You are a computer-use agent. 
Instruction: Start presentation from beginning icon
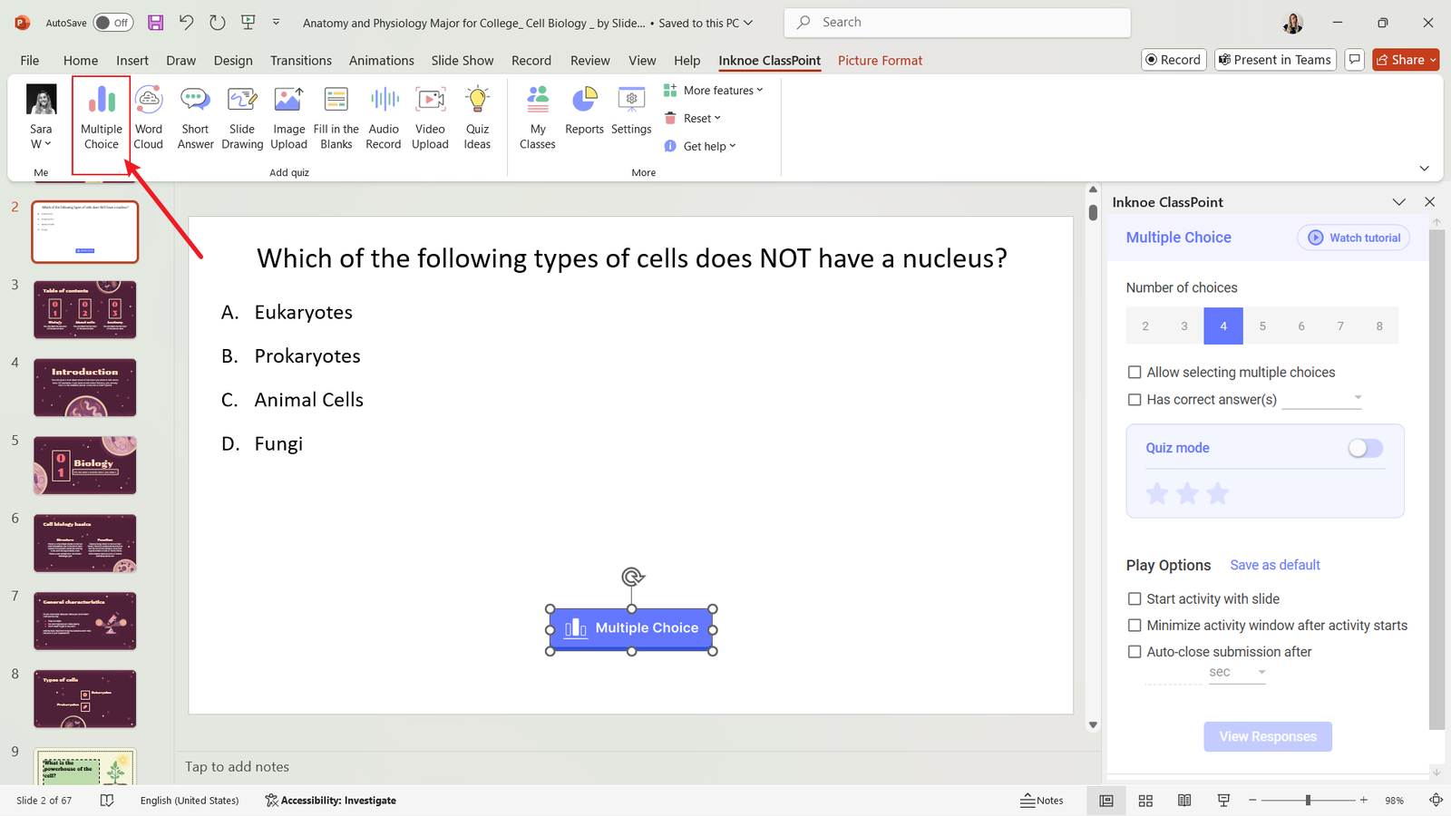(x=248, y=23)
